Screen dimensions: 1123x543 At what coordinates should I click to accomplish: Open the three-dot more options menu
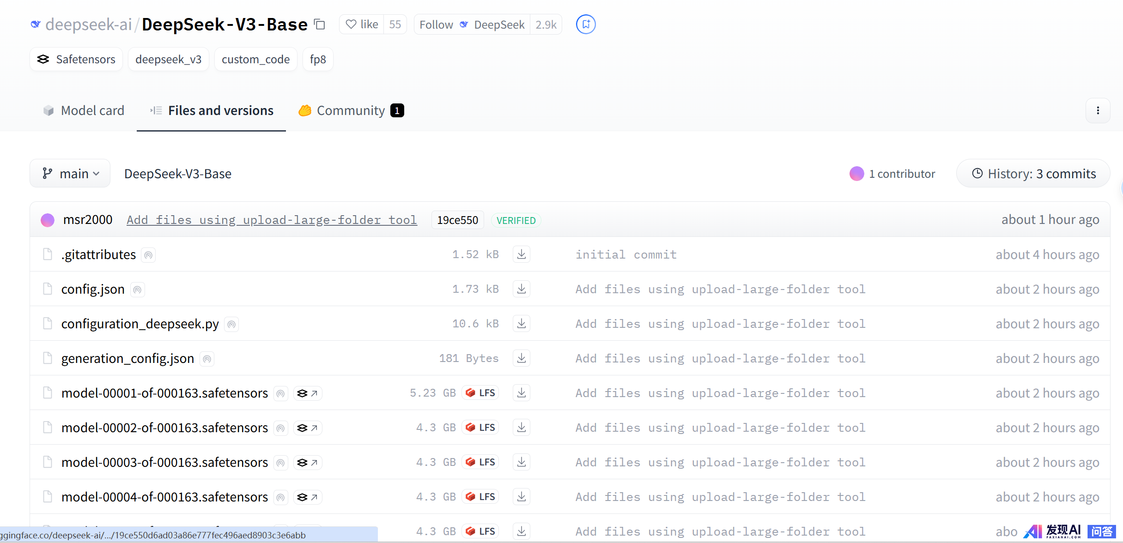coord(1098,111)
